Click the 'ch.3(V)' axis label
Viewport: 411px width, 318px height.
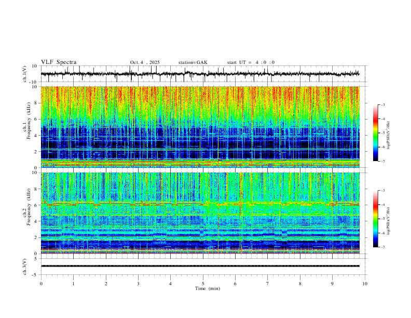[x=25, y=267]
